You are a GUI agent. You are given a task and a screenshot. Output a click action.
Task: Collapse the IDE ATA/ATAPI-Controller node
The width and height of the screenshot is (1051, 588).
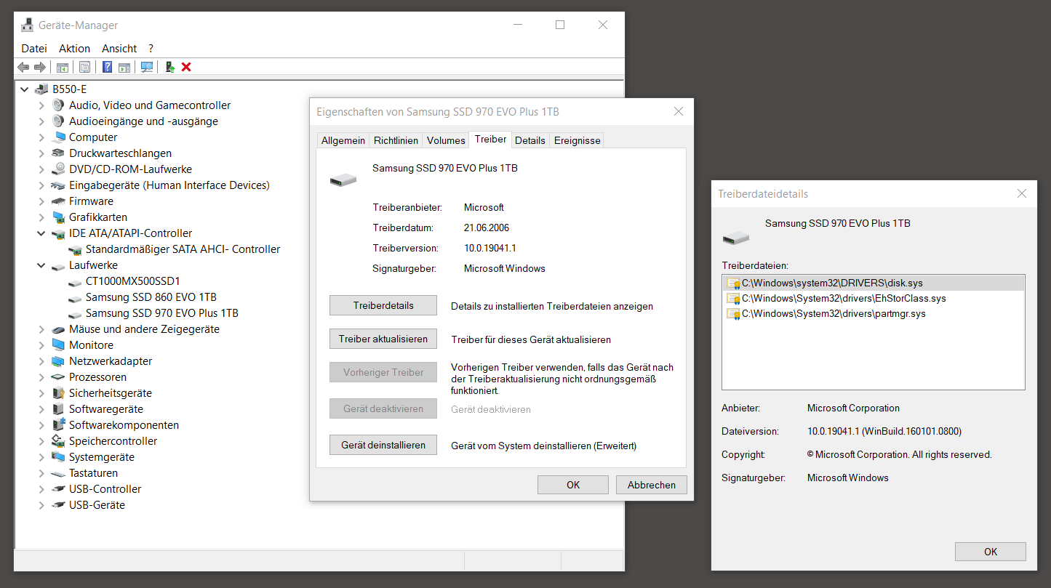click(42, 233)
